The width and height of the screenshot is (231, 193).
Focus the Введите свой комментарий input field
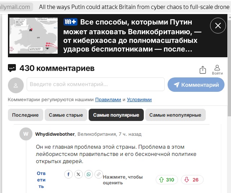(x=95, y=84)
